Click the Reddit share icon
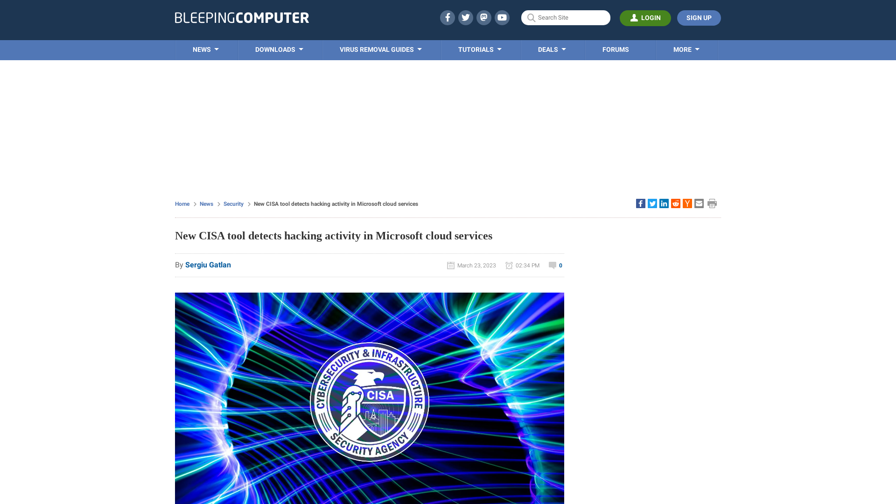Screen dimensions: 896x504 (675, 203)
